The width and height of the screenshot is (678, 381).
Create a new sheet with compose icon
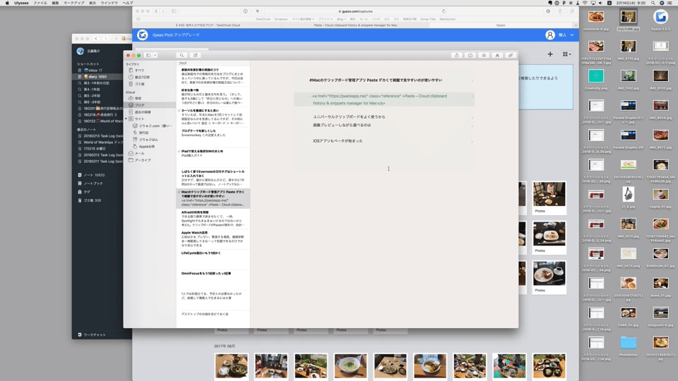(x=196, y=55)
